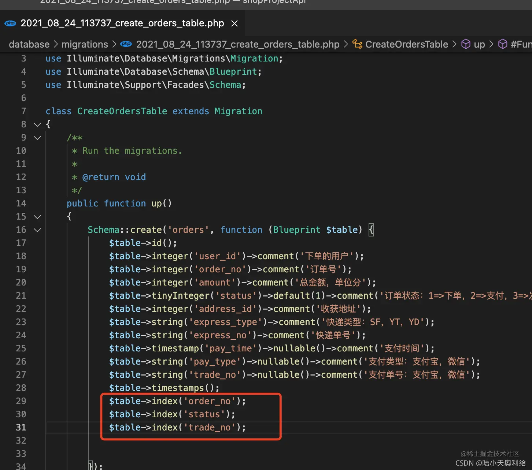Collapse the up function fold at line 15

37,217
